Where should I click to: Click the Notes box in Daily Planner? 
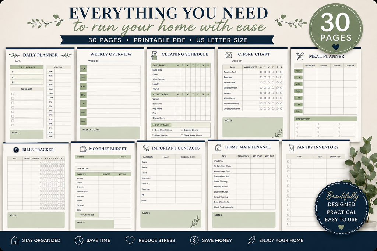[x=27, y=135]
